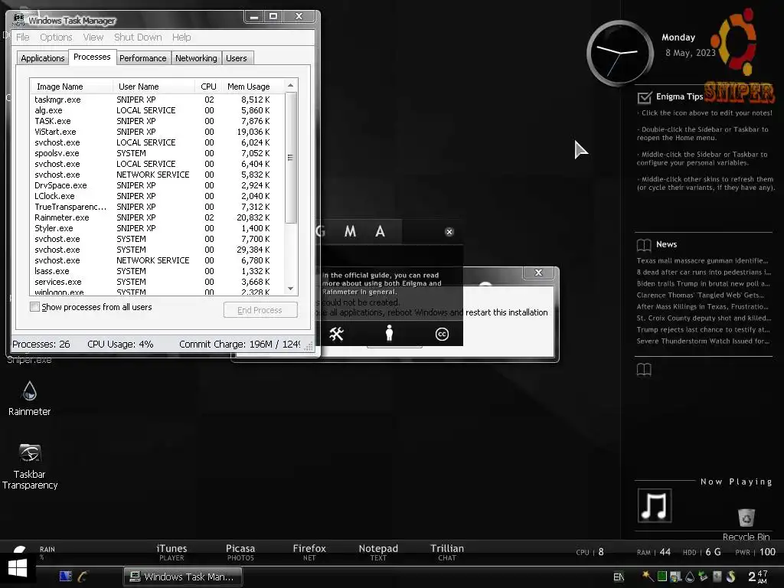The image size is (784, 588).
Task: Click the green CPU meter tray icon
Action: point(662,576)
